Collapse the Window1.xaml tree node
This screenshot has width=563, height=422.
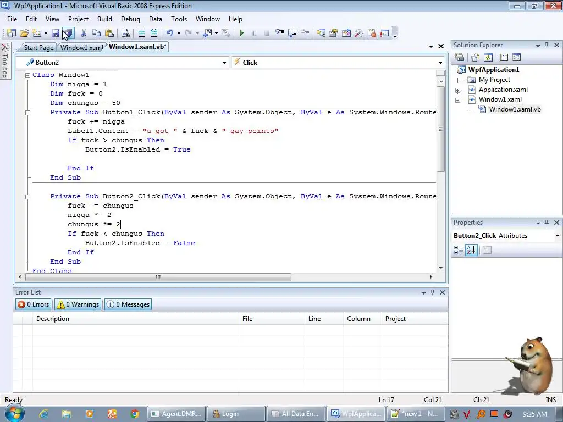(x=458, y=100)
